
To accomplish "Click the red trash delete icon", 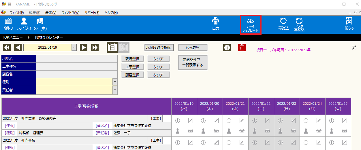I will [242, 48].
